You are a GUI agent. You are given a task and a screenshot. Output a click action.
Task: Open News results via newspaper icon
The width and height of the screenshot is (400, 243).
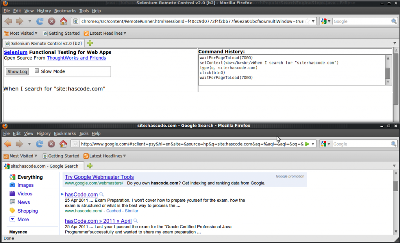(x=12, y=202)
